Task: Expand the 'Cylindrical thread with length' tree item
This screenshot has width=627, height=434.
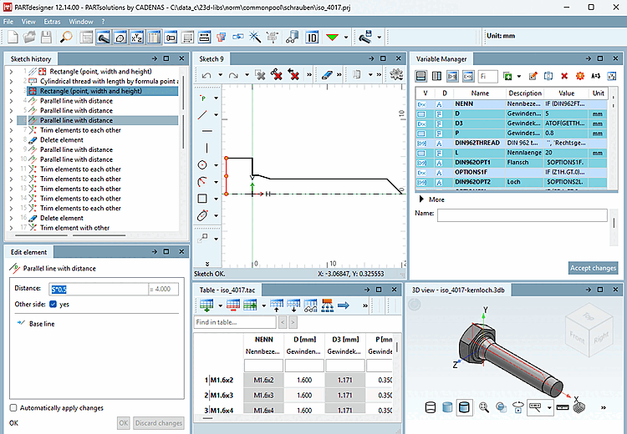Action: (x=11, y=82)
